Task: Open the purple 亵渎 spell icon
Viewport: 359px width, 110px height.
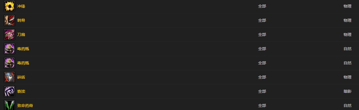Action: coord(10,91)
